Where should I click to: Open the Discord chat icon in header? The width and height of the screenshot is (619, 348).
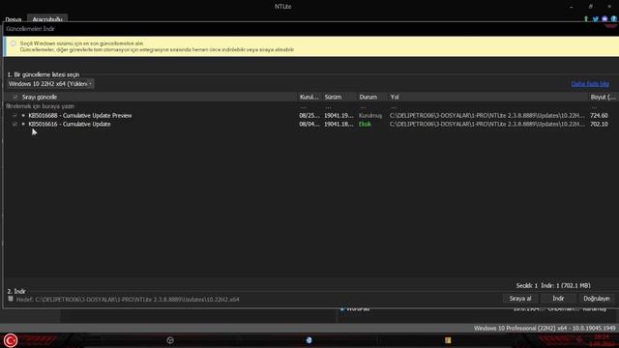[604, 19]
